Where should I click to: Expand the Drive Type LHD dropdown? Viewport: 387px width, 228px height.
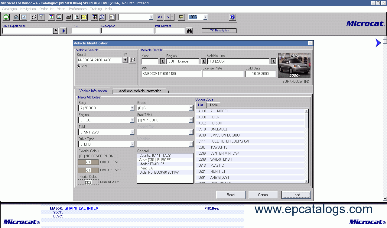click(x=132, y=144)
